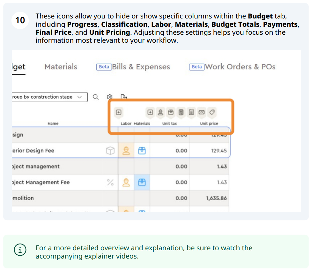
Task: Switch to the Materials tab
Action: coord(61,67)
